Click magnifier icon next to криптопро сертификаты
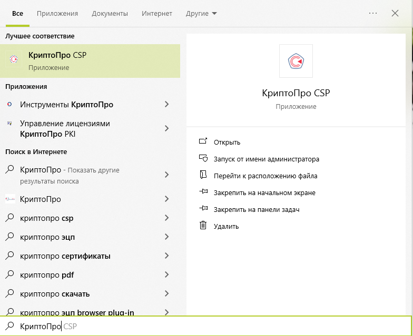 point(9,256)
